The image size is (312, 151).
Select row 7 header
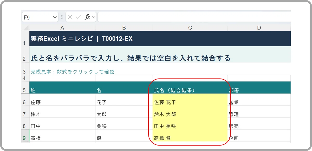click(x=25, y=112)
